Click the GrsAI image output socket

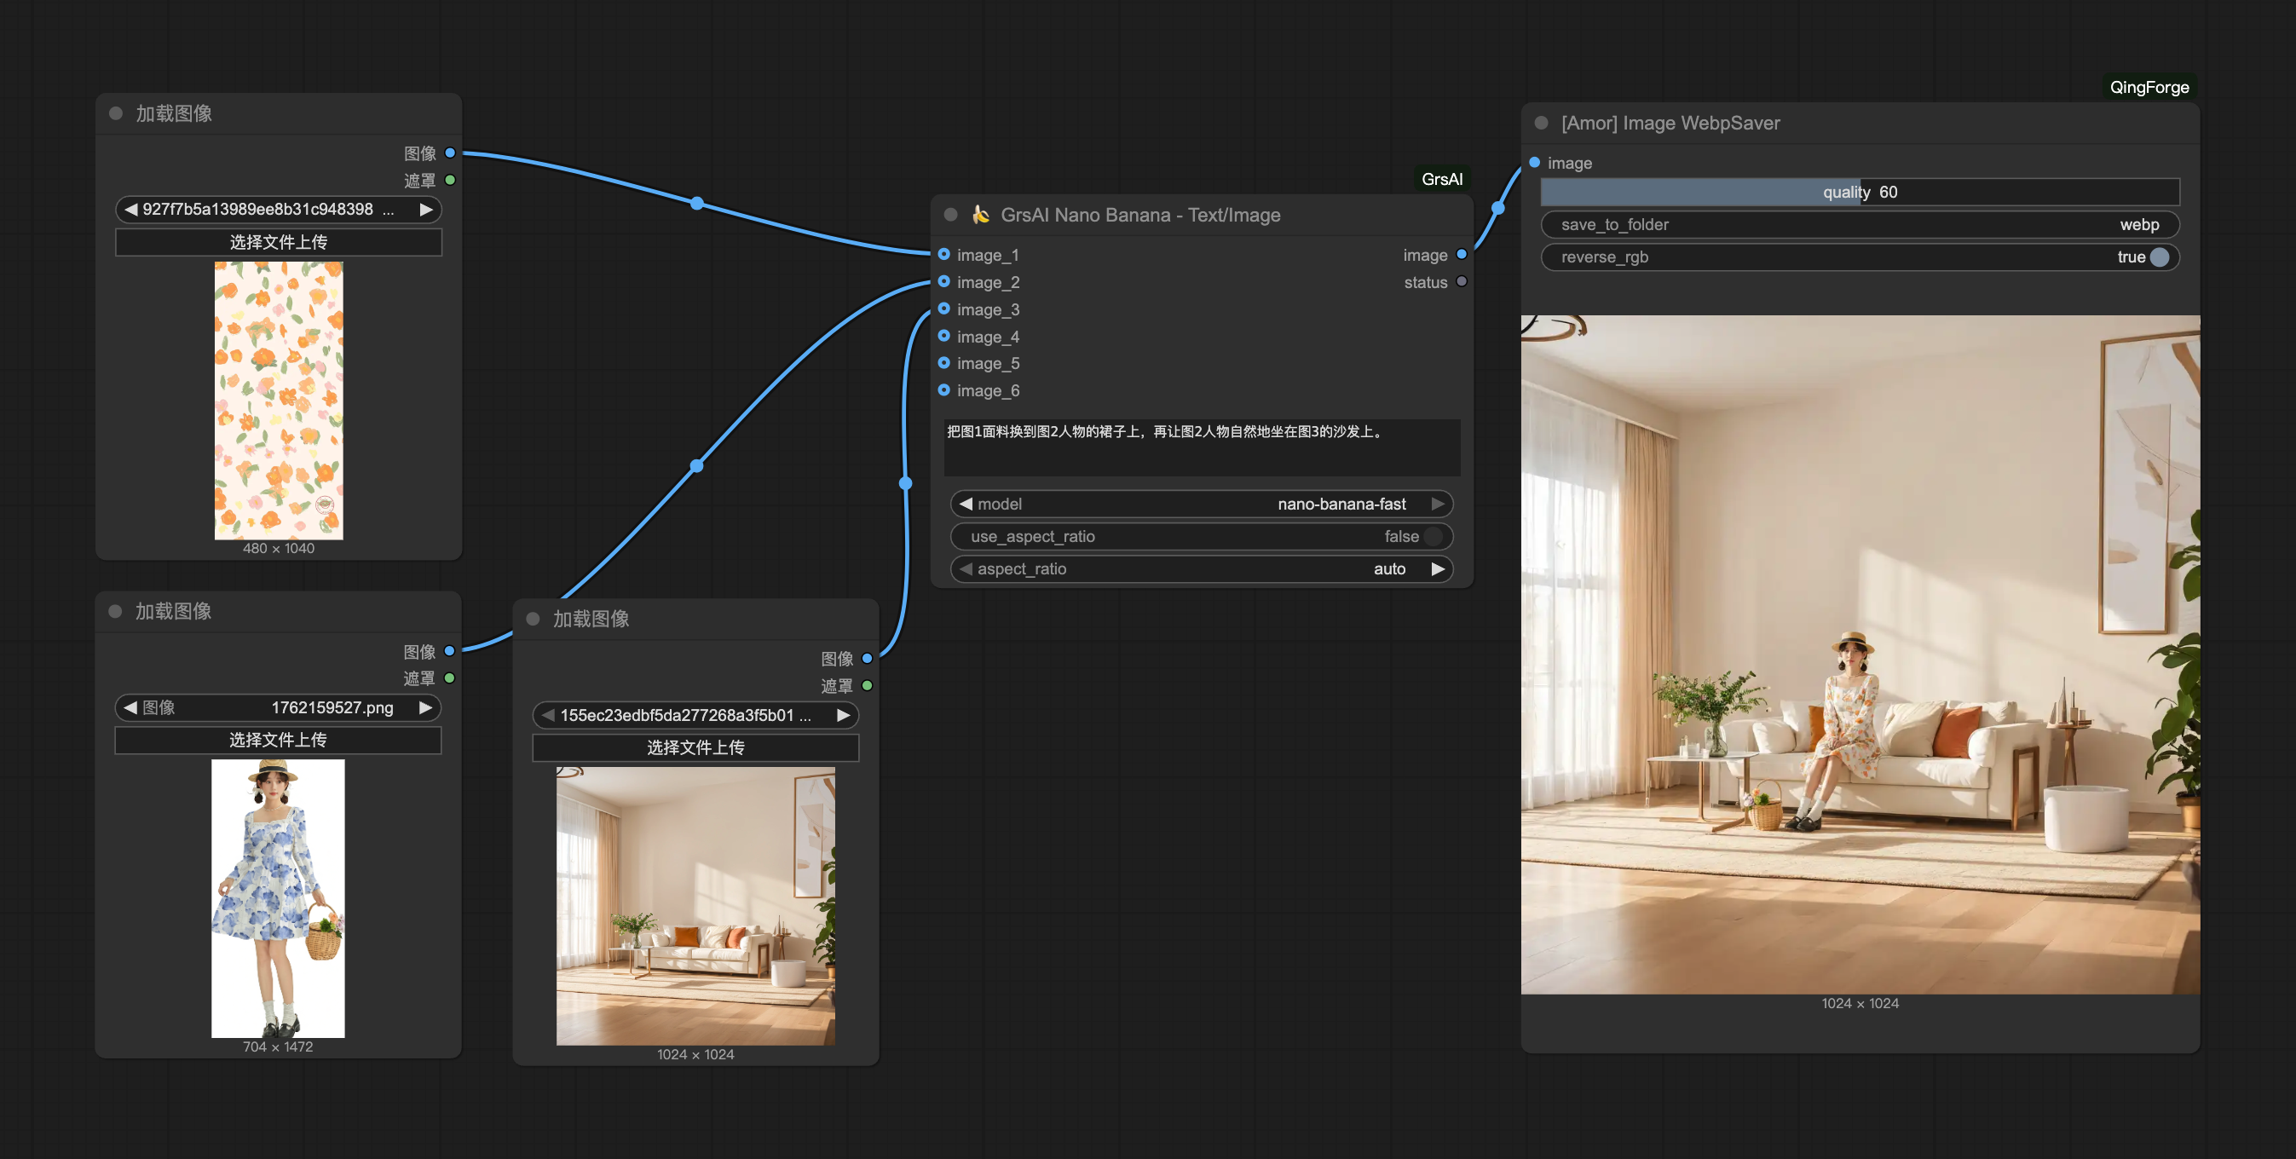1462,255
